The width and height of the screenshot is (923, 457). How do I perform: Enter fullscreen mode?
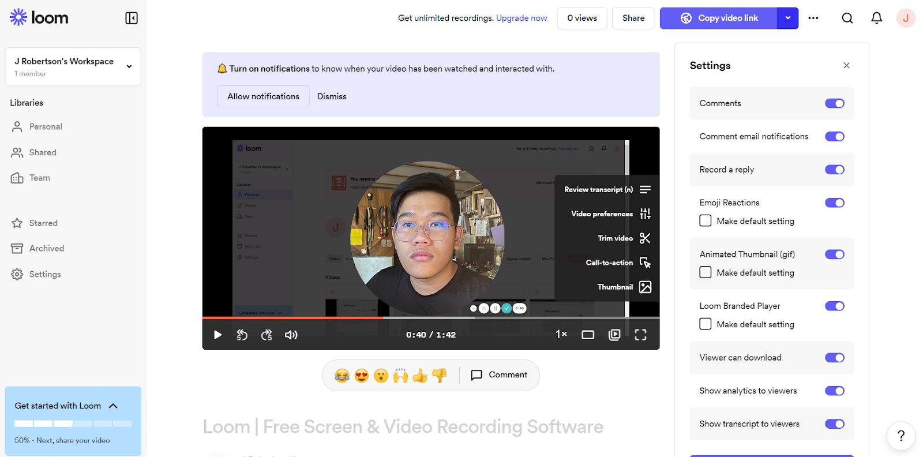[x=640, y=335]
